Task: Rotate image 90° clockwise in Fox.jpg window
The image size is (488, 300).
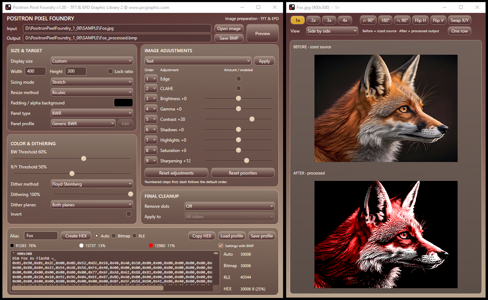Action: point(402,20)
